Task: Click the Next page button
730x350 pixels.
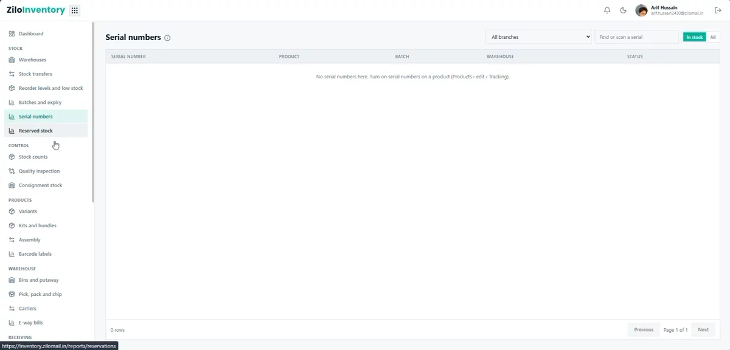Action: coord(703,330)
